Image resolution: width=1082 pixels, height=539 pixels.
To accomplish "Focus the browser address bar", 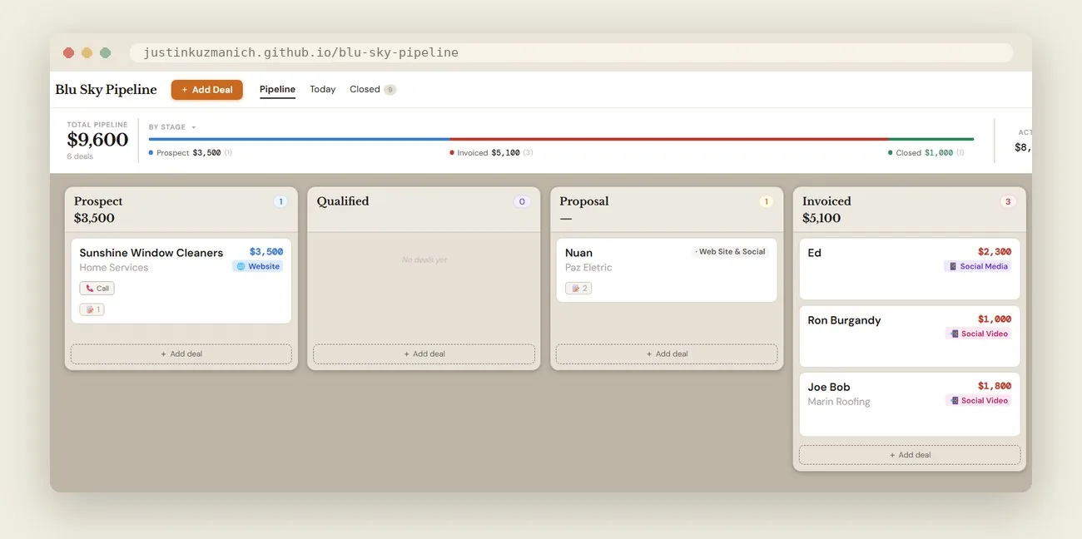I will tap(571, 52).
